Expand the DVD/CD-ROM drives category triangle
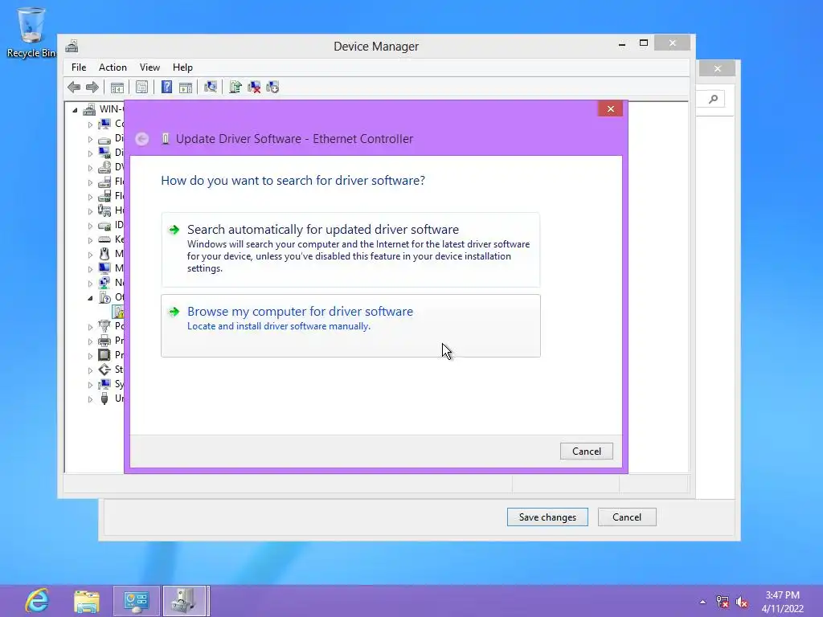The width and height of the screenshot is (823, 617). [x=90, y=168]
